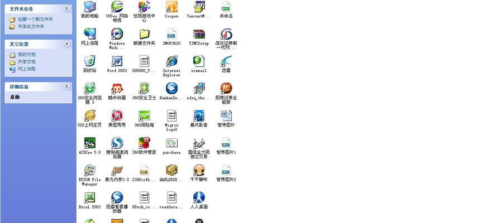Image resolution: width=491 pixels, height=223 pixels.
Task: Click the 国信金太阳独立交易 shortcut
Action: pyautogui.click(x=198, y=143)
